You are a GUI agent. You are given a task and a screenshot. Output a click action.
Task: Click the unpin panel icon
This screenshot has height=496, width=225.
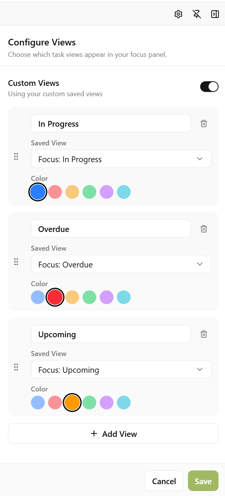[x=196, y=14]
